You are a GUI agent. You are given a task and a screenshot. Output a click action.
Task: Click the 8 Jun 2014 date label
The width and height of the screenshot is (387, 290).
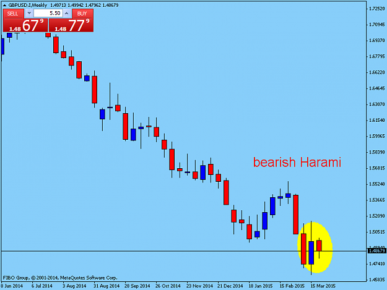[x=12, y=286]
